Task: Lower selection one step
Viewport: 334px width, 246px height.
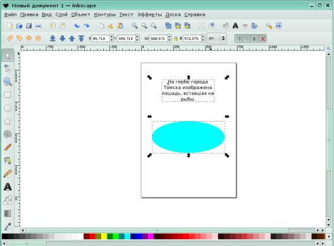Action: coord(62,38)
